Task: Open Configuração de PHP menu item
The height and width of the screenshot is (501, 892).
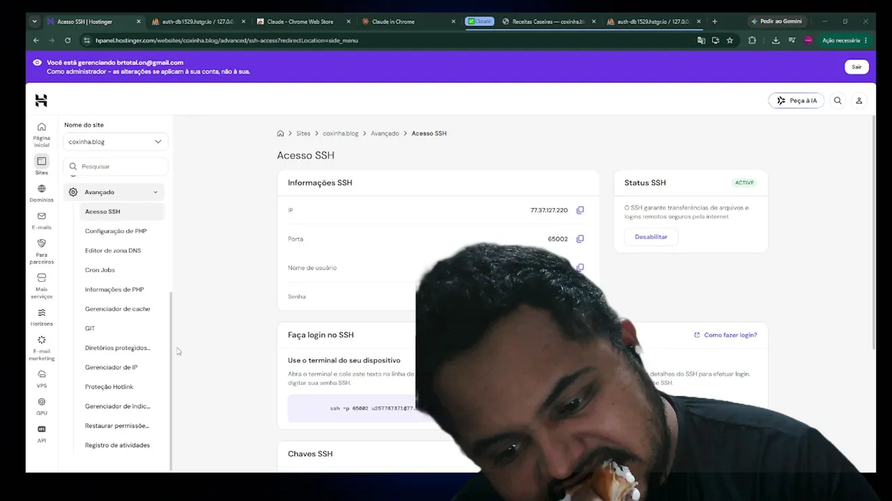Action: pyautogui.click(x=116, y=231)
